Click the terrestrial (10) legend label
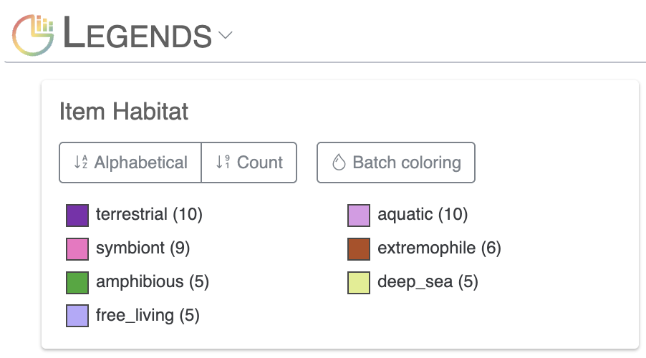The image size is (646, 358). tap(149, 214)
